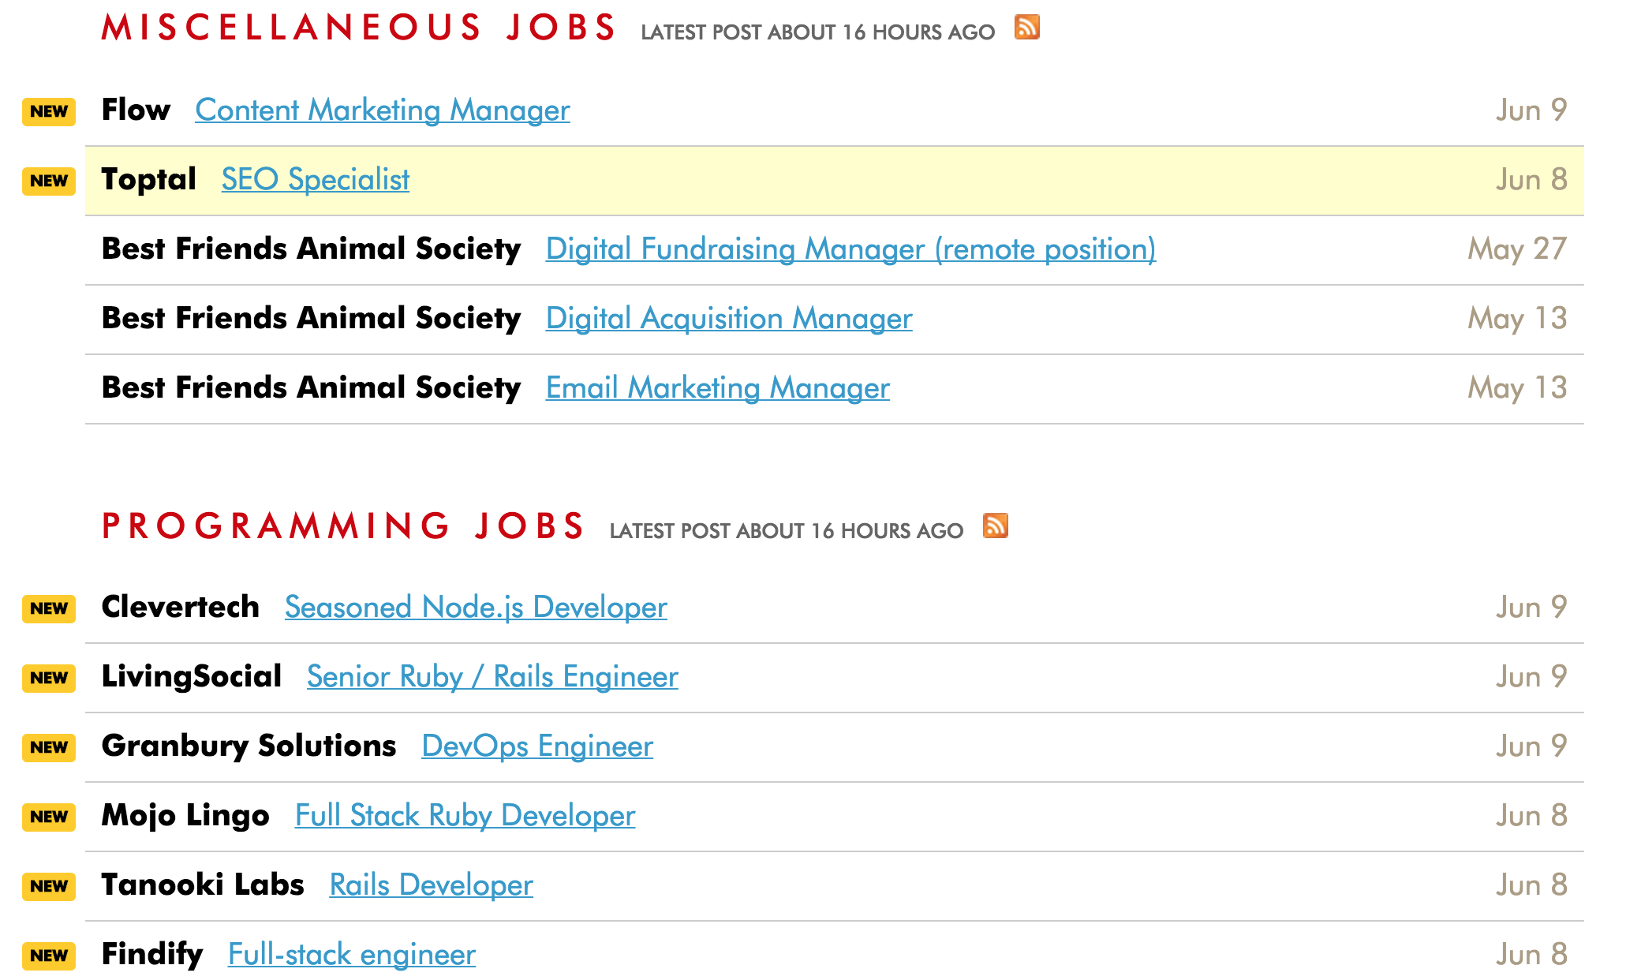Click the NEW badge next to Toptal
1641x980 pixels.
(47, 180)
